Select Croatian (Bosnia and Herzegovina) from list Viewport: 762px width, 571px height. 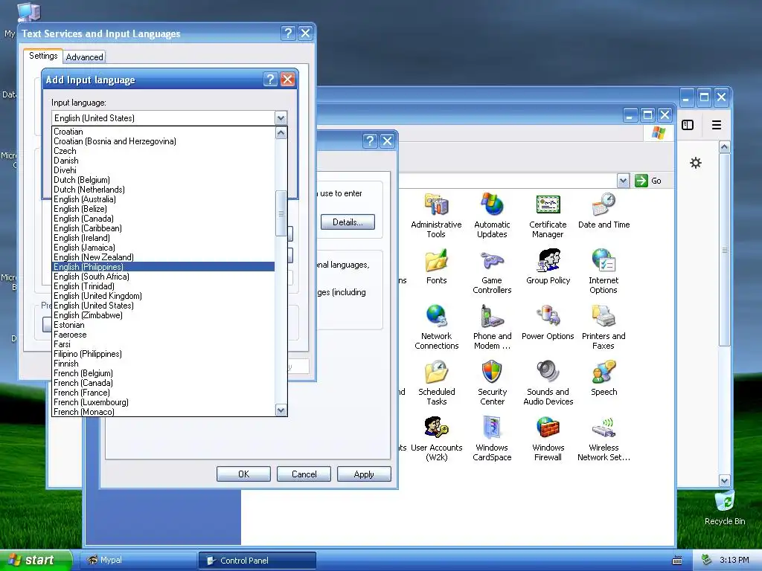pyautogui.click(x=163, y=141)
